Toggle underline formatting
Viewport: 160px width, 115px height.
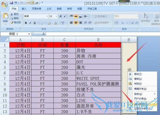pos(35,23)
